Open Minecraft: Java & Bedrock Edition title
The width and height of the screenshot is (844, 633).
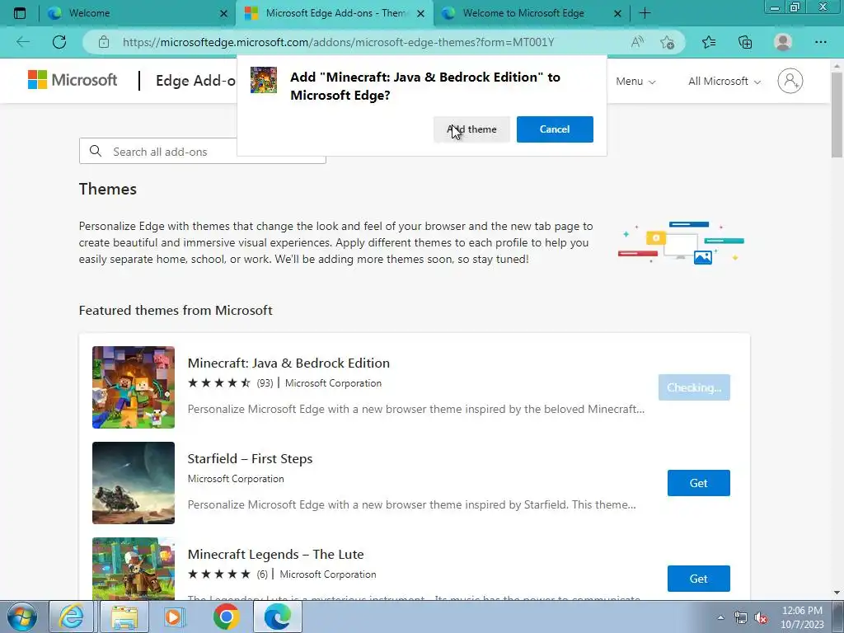[288, 363]
